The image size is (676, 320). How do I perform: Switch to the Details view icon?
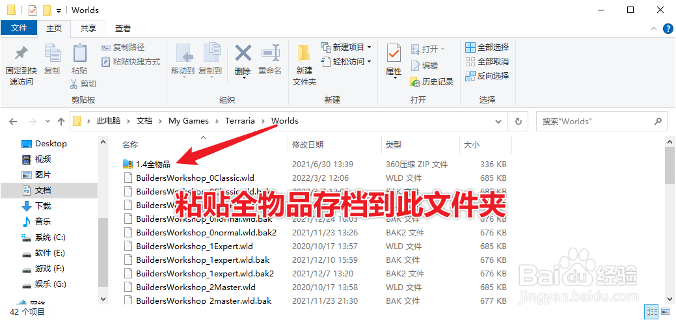651,312
